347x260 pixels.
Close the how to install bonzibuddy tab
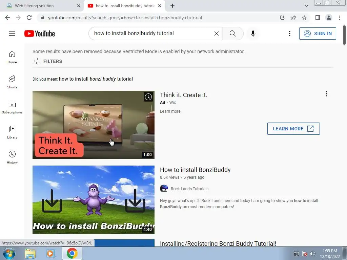(x=160, y=6)
